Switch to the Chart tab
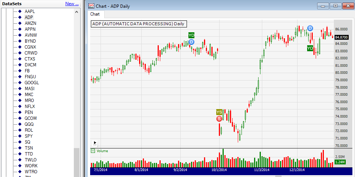The height and width of the screenshot is (177, 355). pyautogui.click(x=95, y=14)
